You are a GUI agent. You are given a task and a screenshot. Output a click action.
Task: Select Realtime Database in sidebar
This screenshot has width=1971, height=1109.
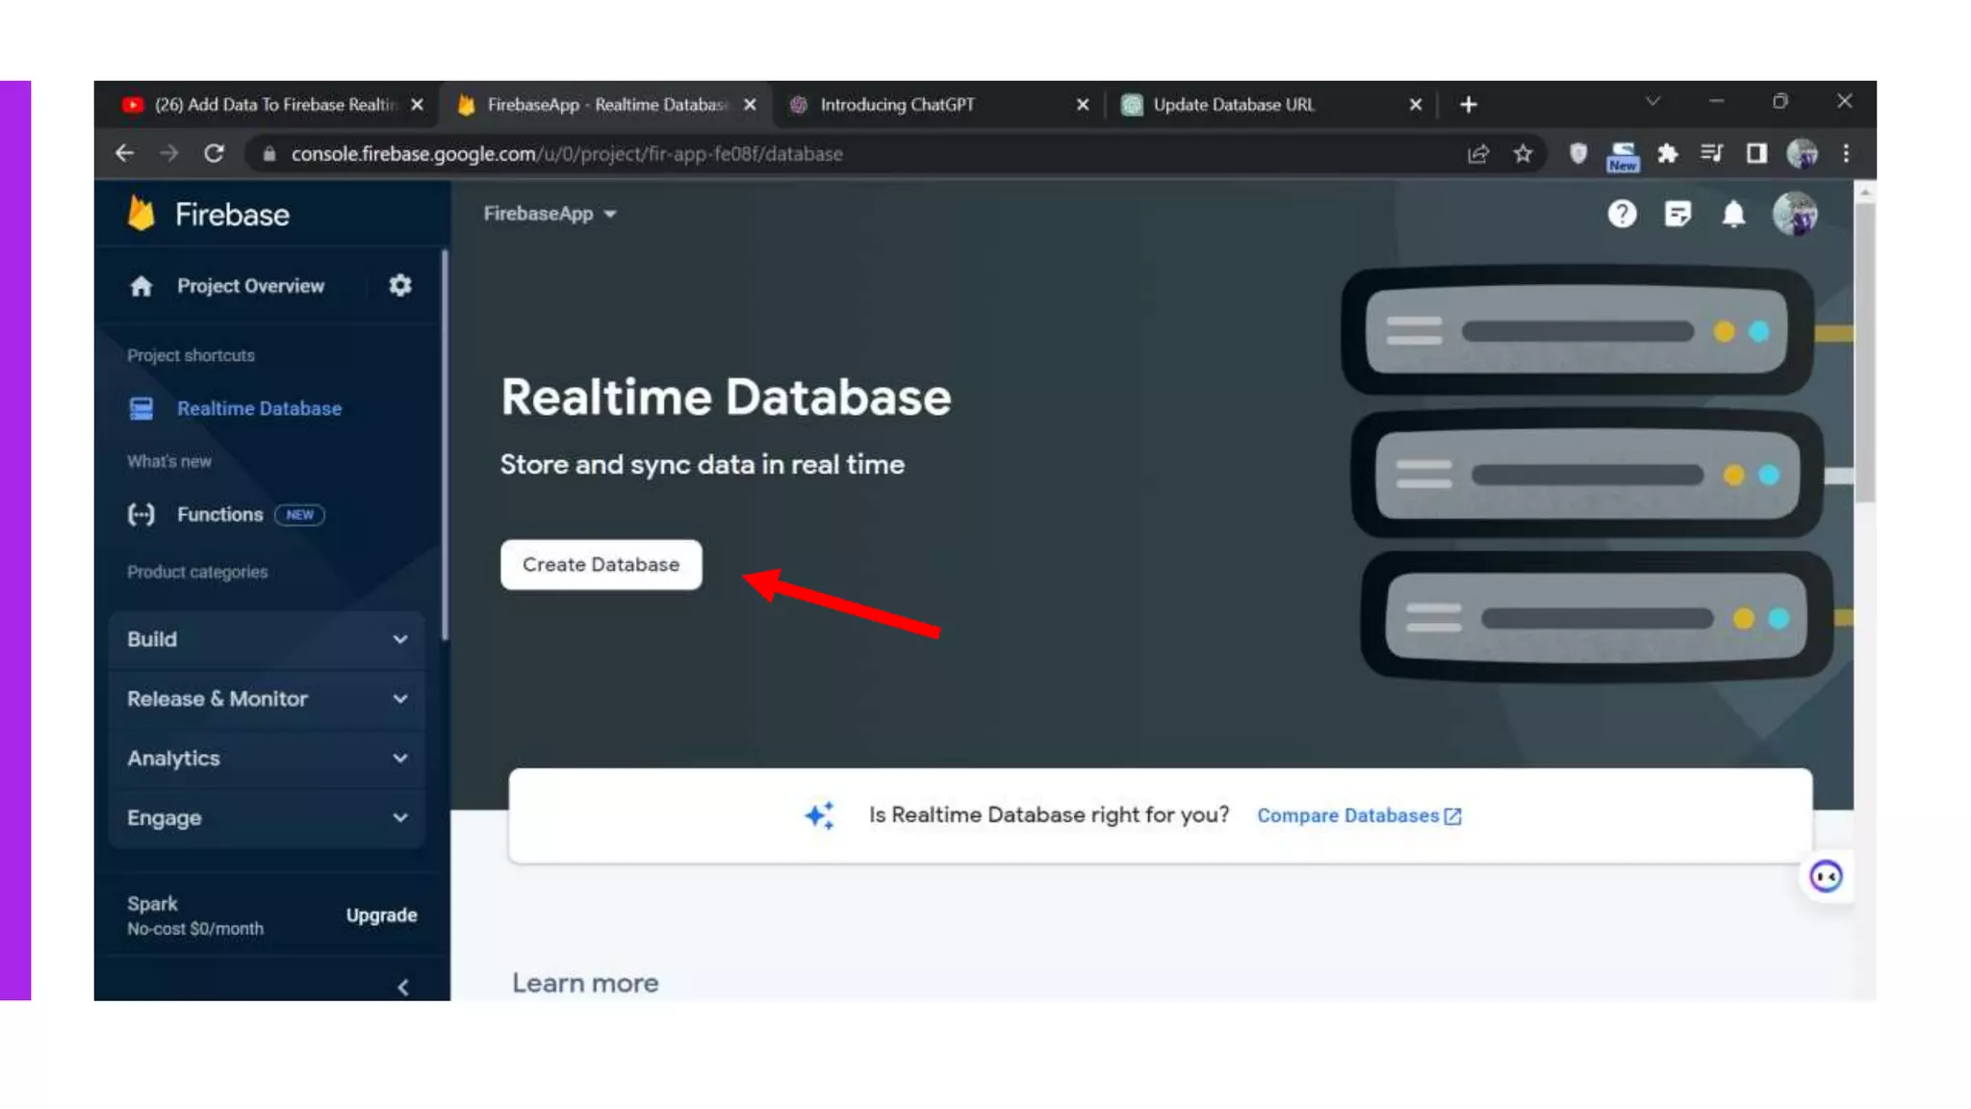258,408
